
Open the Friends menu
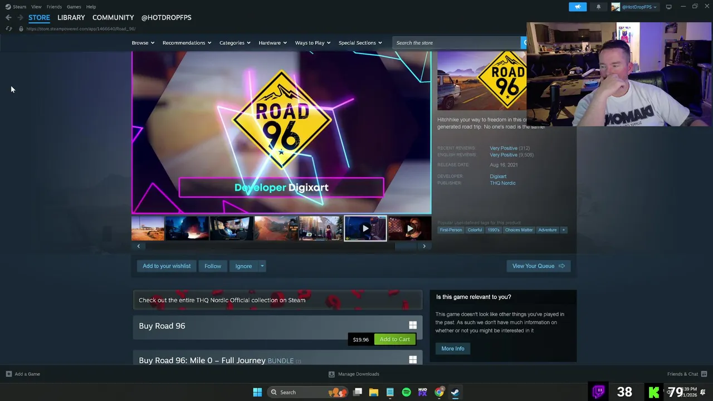click(x=54, y=7)
